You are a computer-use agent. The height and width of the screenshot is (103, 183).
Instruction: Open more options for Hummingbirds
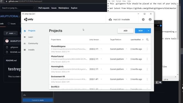point(147,69)
